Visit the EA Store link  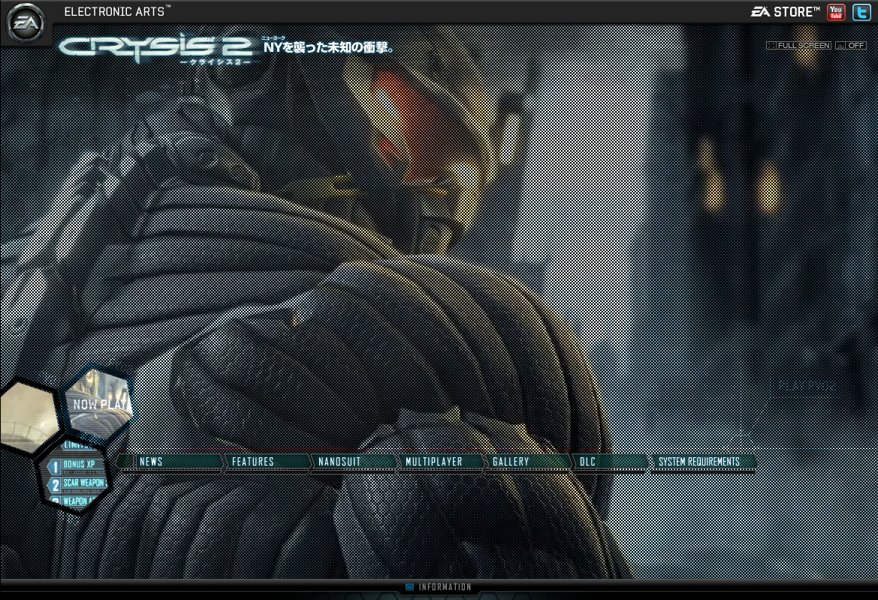[785, 12]
